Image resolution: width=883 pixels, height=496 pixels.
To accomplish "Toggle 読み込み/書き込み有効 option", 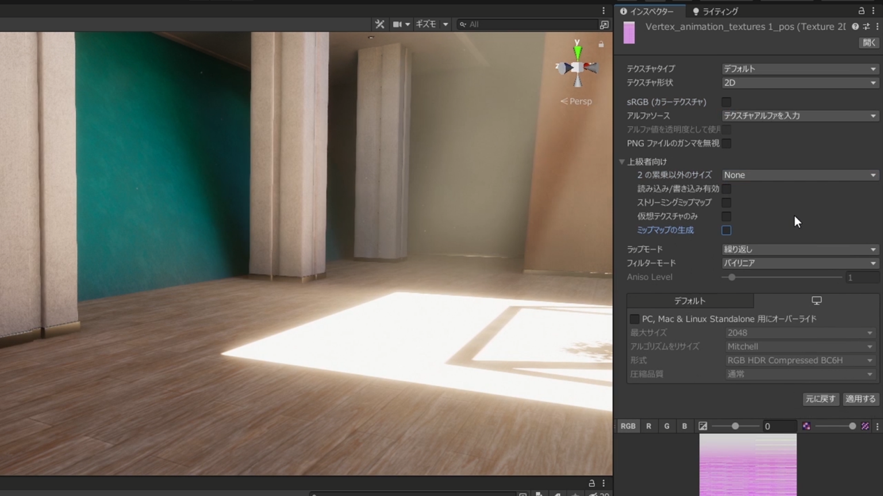I will [x=727, y=188].
